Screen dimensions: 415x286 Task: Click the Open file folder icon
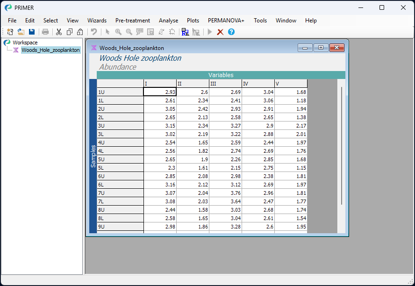tap(21, 32)
